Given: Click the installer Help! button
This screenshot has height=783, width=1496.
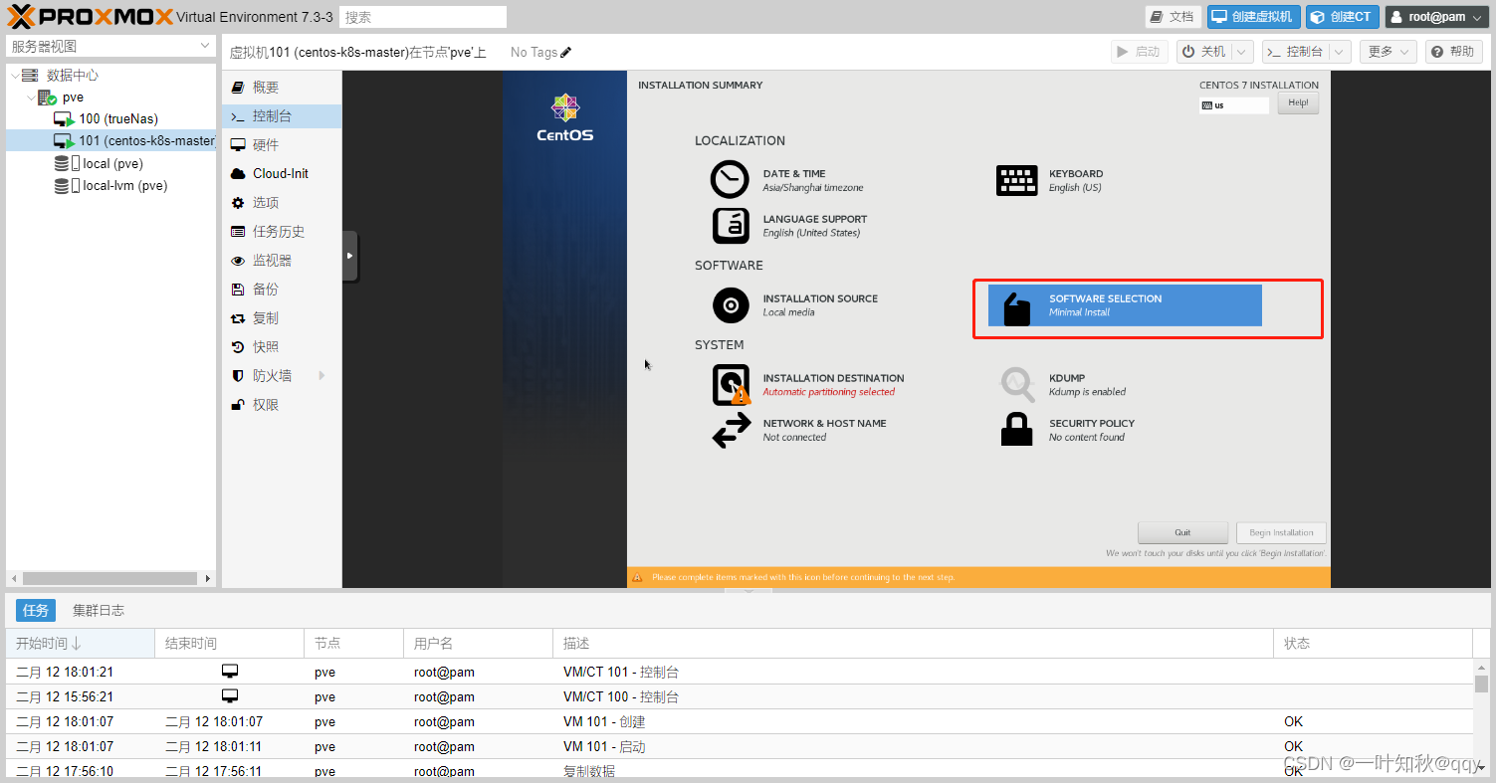Looking at the screenshot, I should coord(1298,102).
